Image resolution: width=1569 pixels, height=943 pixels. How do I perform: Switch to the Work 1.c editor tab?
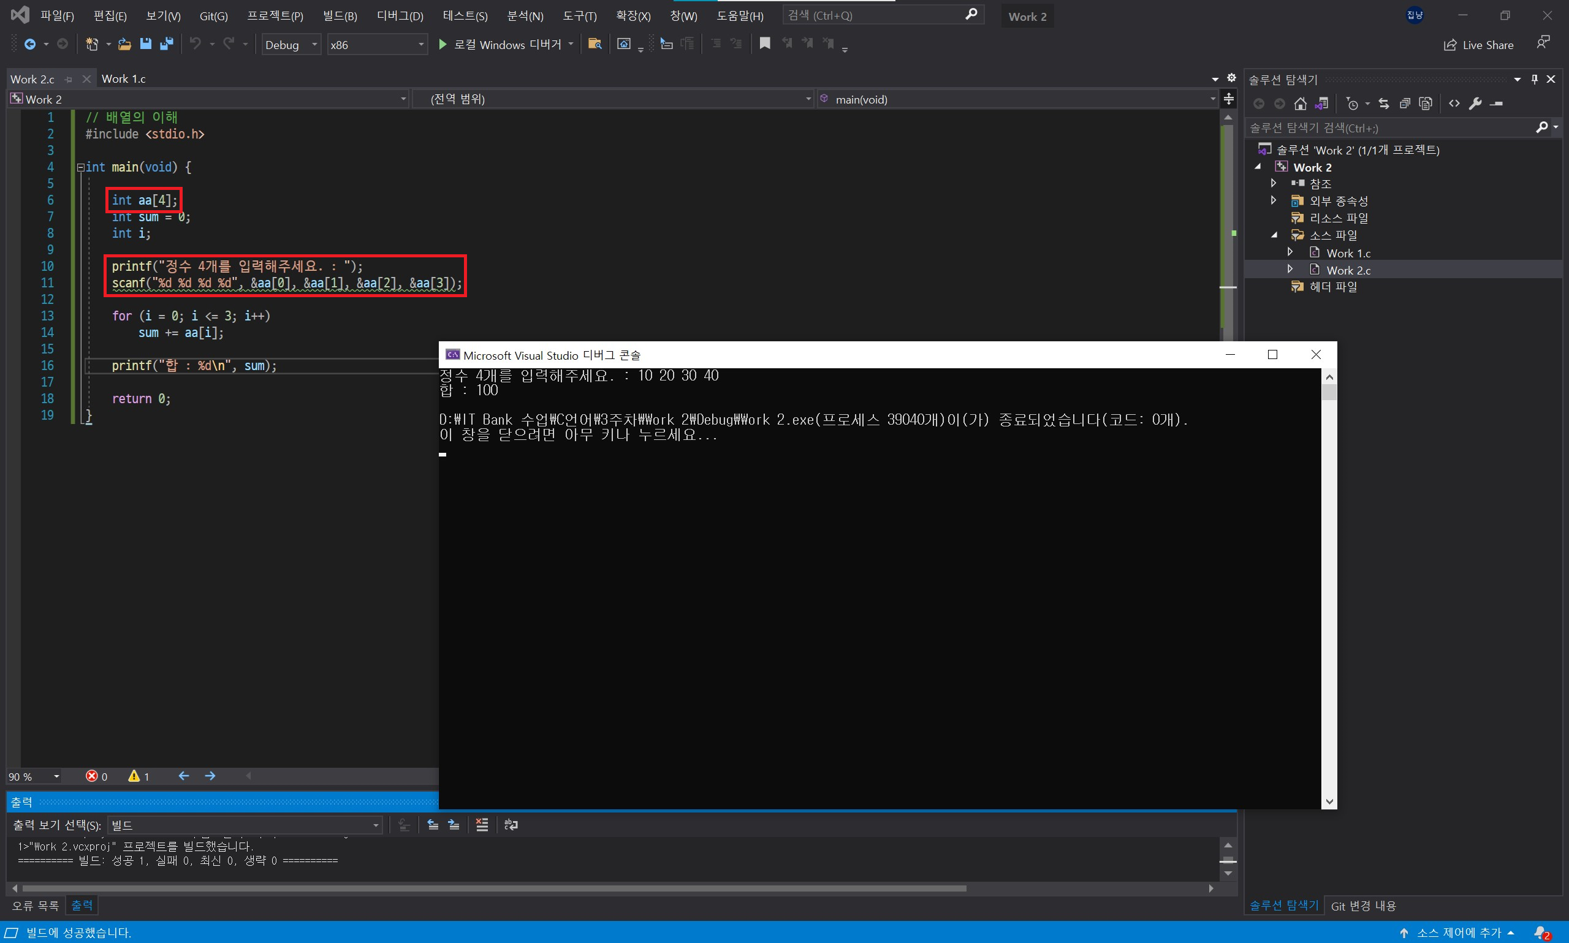pos(124,79)
